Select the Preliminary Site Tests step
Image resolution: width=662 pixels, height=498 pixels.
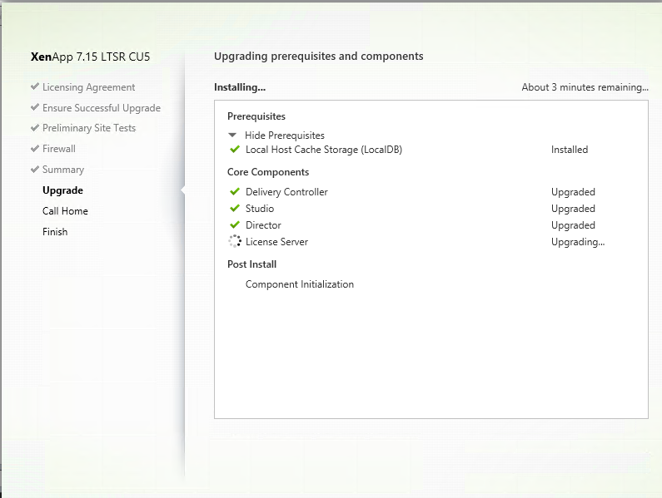[x=89, y=128]
